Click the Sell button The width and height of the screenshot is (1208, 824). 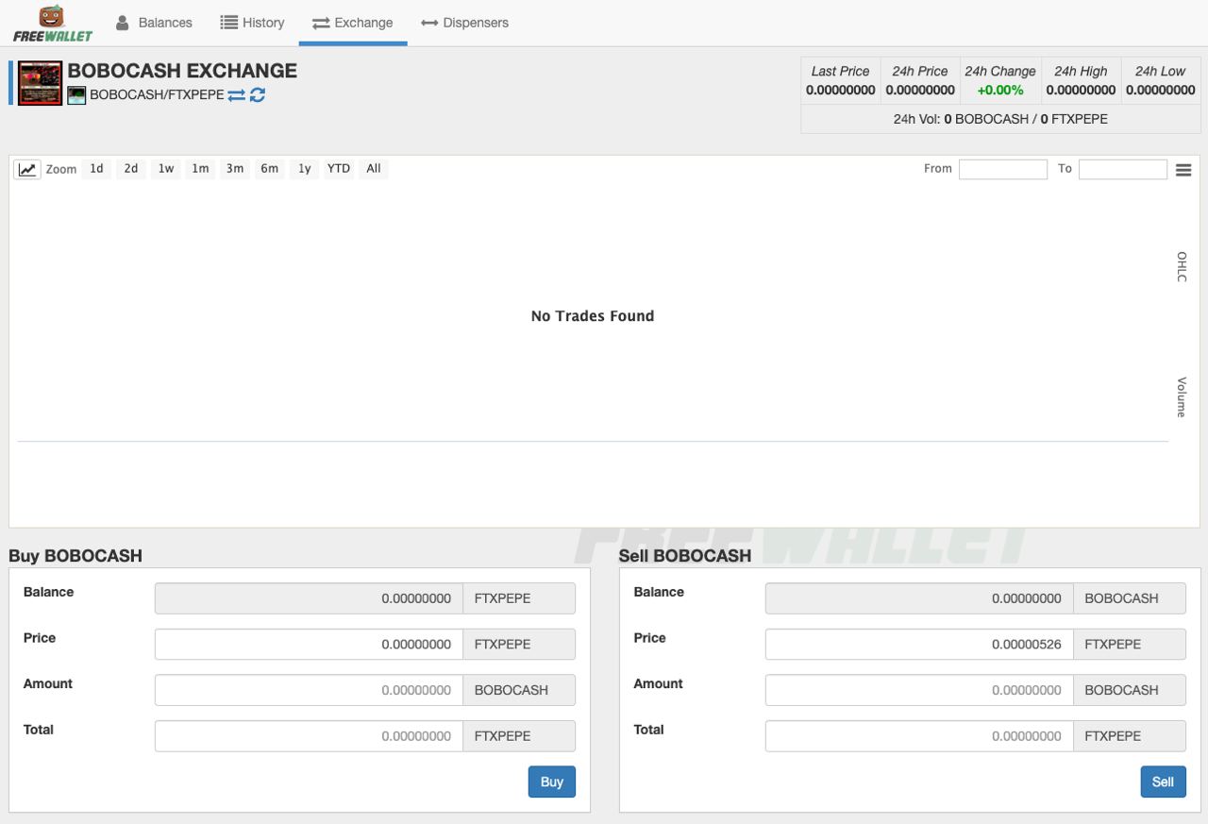(1163, 782)
